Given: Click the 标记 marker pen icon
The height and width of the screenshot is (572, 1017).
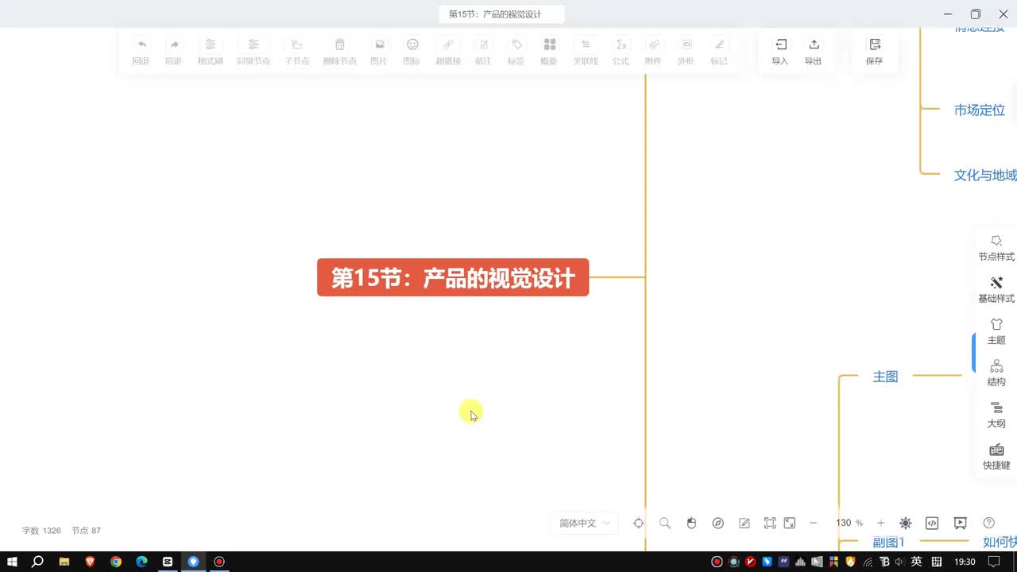Looking at the screenshot, I should click(x=719, y=52).
